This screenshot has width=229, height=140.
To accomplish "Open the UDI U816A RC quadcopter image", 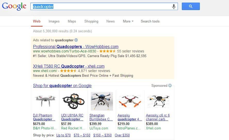I will click(73, 101).
